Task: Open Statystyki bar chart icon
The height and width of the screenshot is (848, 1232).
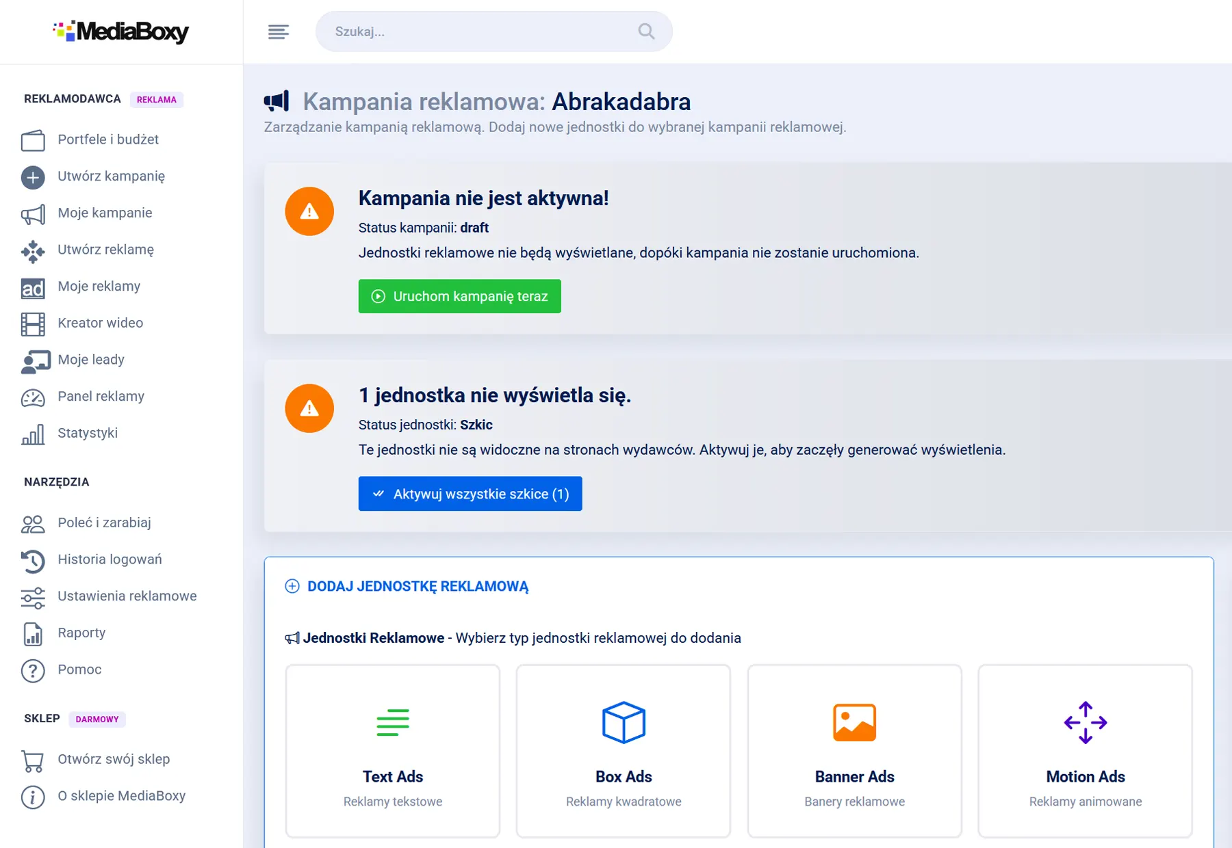Action: (x=33, y=434)
